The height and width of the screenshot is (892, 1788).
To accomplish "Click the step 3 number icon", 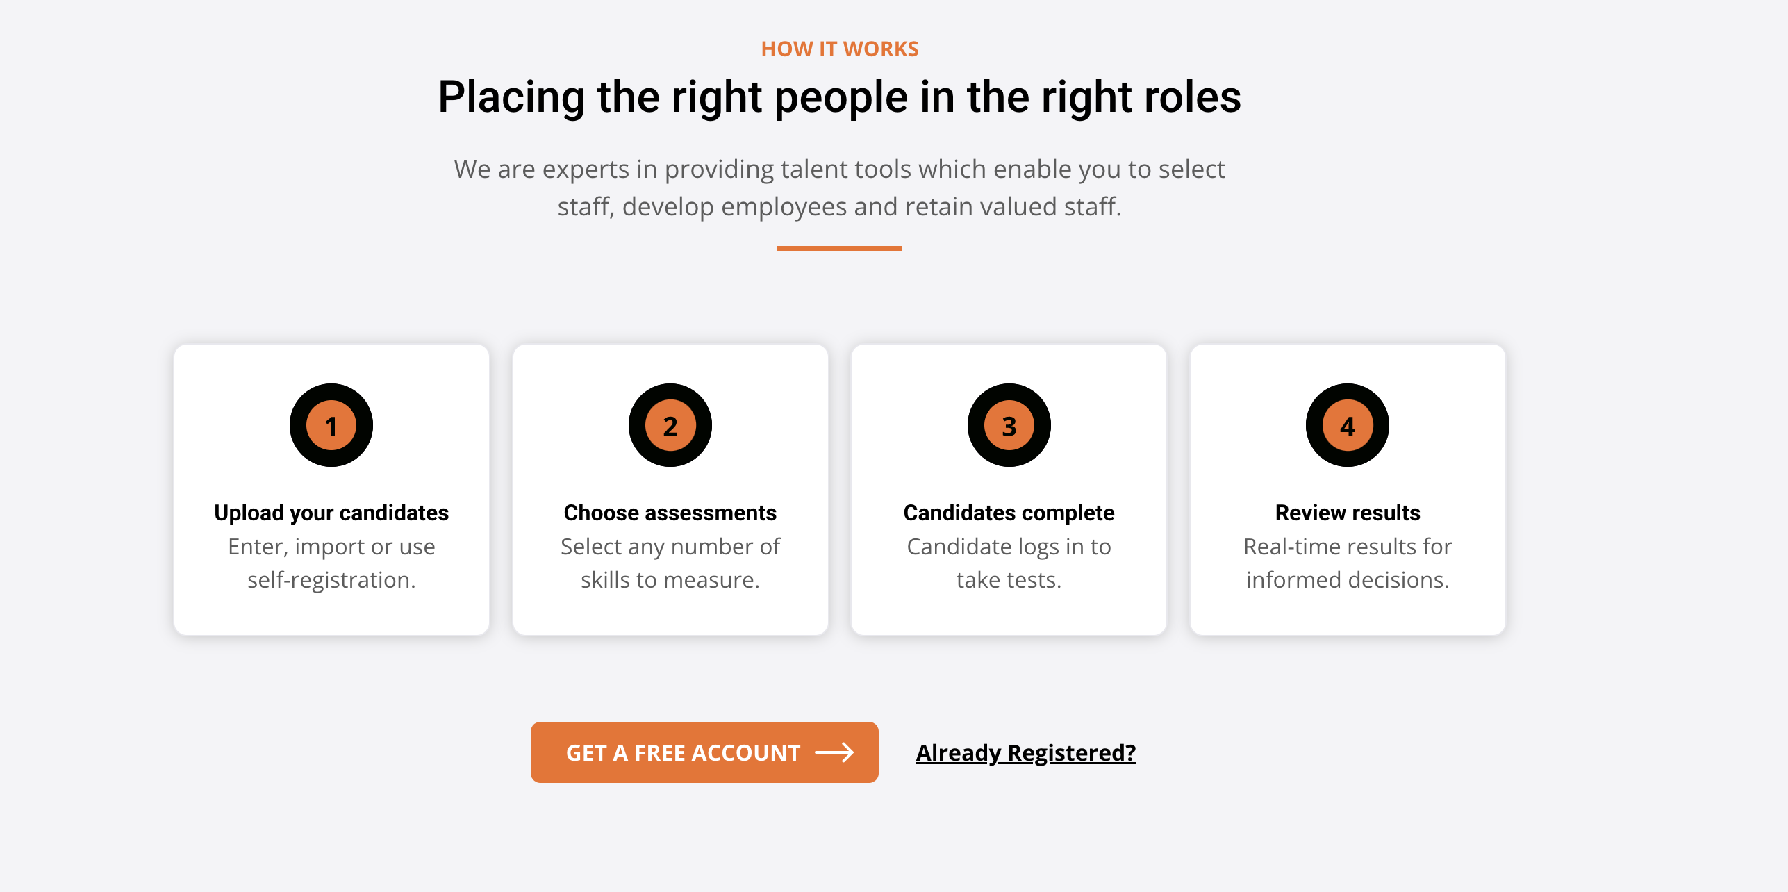I will coord(1009,425).
